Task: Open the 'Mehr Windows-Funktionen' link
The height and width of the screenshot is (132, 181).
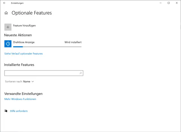Action: pyautogui.click(x=20, y=99)
